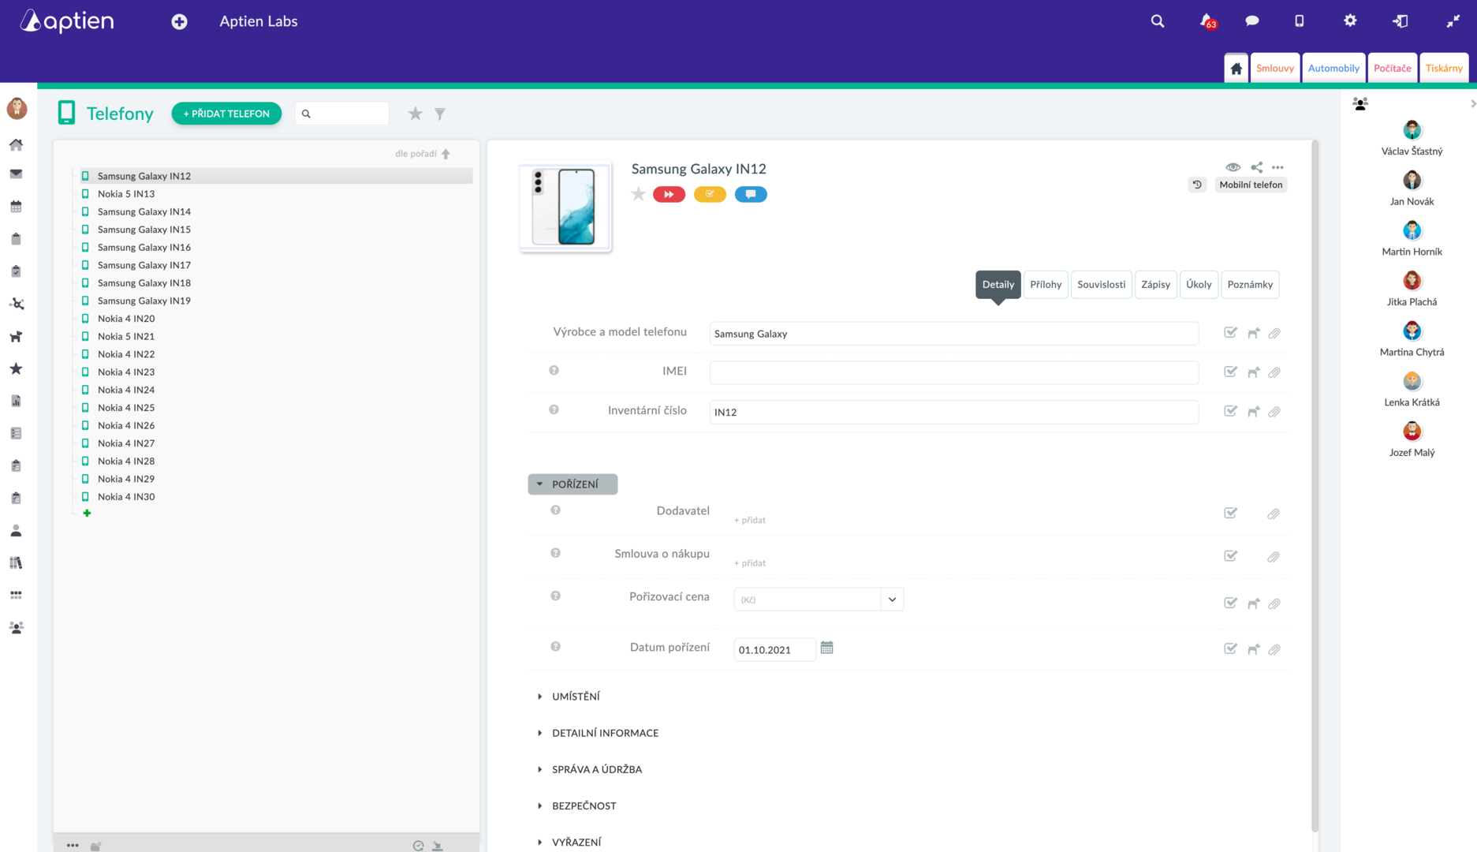Viewport: 1477px width, 852px height.
Task: Expand the UMÍSTĚNÍ section
Action: [569, 697]
